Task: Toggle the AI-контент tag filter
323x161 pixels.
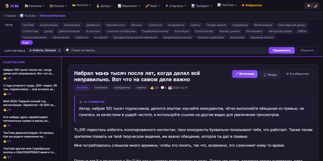Action: (x=93, y=31)
